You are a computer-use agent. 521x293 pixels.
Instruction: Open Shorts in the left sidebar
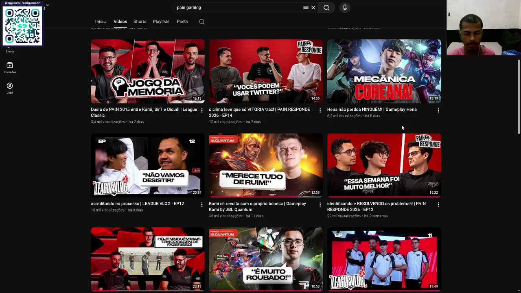[10, 51]
